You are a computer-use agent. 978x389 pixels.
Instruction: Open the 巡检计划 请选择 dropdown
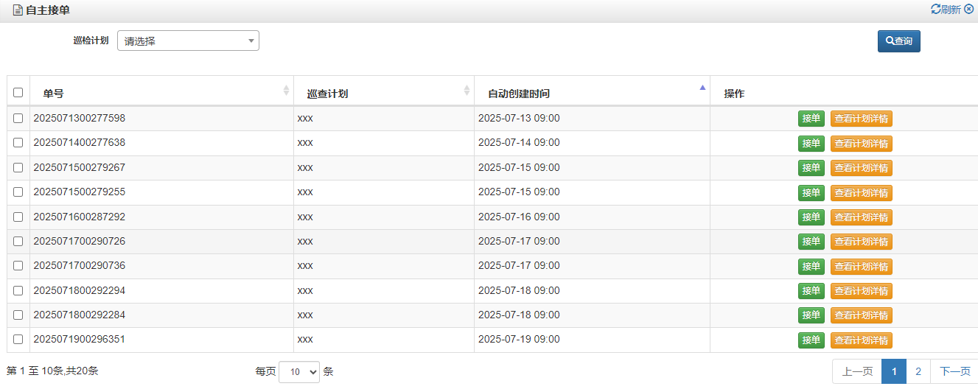pos(188,41)
